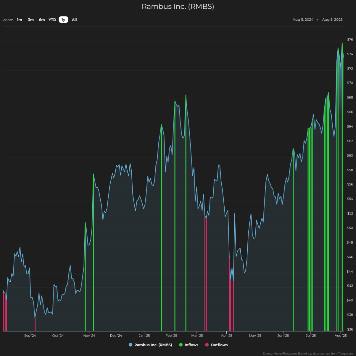The height and width of the screenshot is (356, 356).
Task: Click the Apr '25 axis label
Action: pyautogui.click(x=227, y=336)
